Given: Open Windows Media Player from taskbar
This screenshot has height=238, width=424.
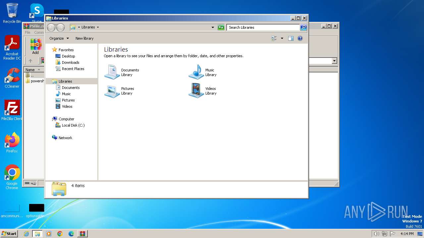Looking at the screenshot, I should tap(49, 234).
